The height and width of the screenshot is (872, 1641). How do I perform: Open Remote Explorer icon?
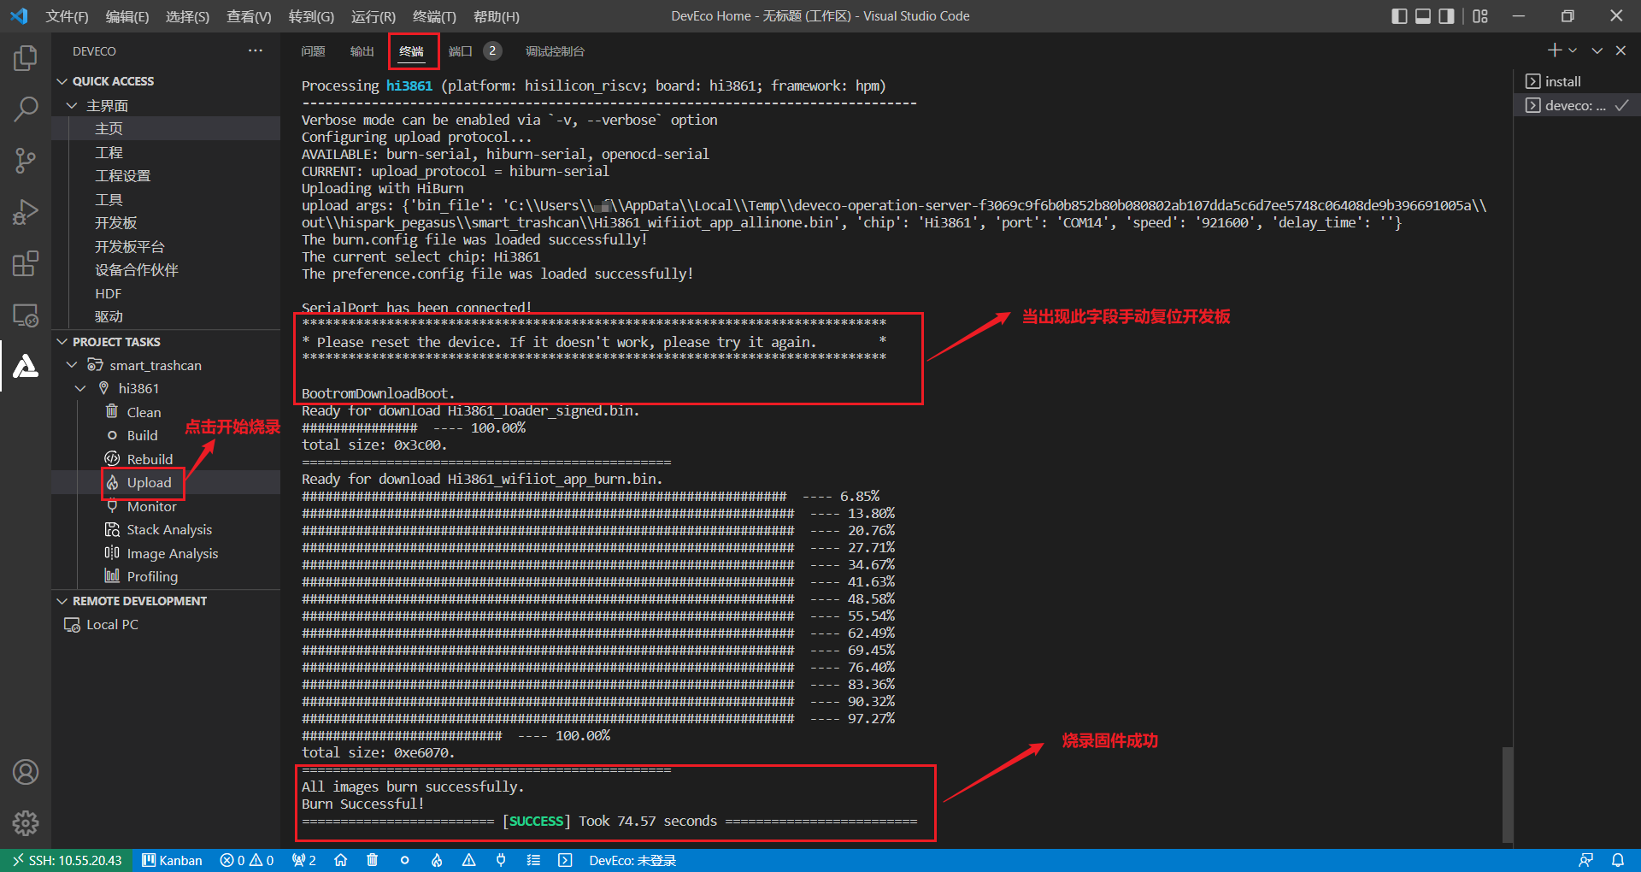pos(26,315)
